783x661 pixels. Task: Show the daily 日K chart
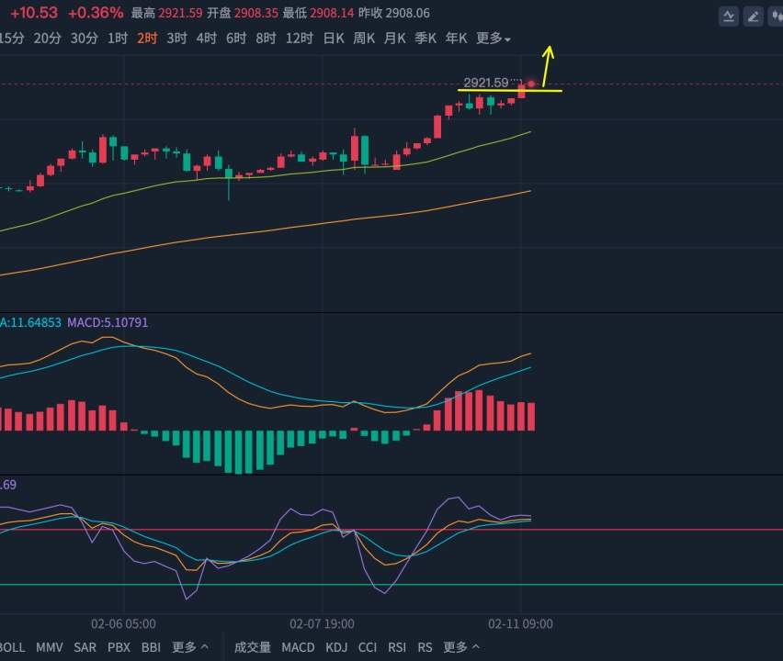pos(334,39)
